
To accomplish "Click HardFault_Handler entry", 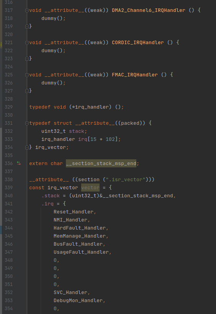I will (80, 228).
